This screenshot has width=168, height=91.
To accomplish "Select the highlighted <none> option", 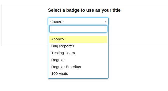I will tap(78, 39).
